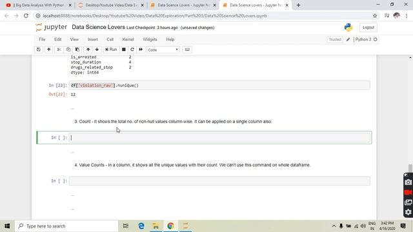Image resolution: width=413 pixels, height=232 pixels.
Task: Open Task View on the taskbar
Action: (x=126, y=226)
